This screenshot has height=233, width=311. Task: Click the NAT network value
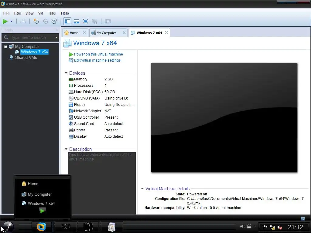click(108, 111)
